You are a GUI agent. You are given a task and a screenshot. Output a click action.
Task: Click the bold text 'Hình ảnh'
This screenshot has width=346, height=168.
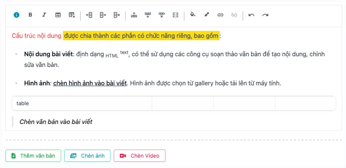pyautogui.click(x=37, y=83)
